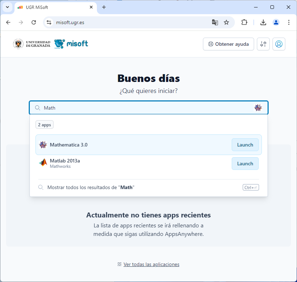Click the Ctrl+Enter shortcut badge
This screenshot has height=282, width=297.
click(x=251, y=187)
